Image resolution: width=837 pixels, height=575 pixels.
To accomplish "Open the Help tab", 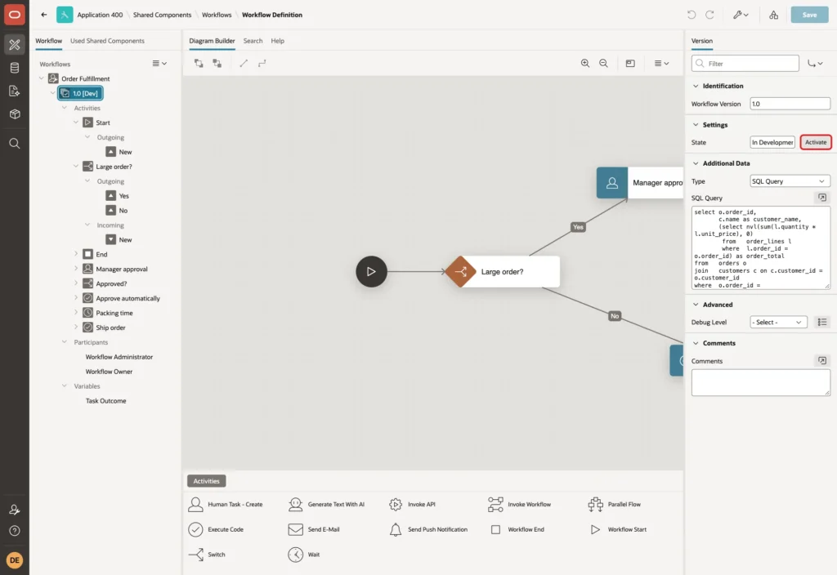I will [x=277, y=41].
